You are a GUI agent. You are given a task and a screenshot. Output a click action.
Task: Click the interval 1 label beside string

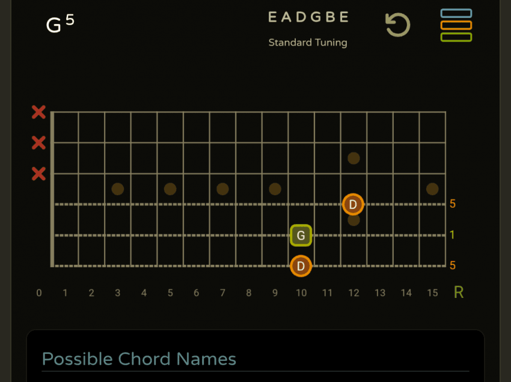453,235
